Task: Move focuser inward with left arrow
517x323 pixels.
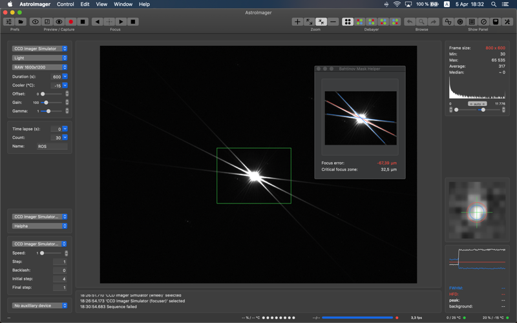Action: 98,22
